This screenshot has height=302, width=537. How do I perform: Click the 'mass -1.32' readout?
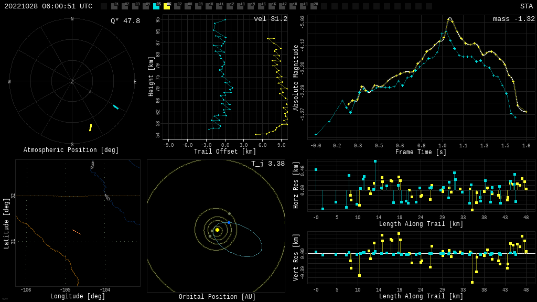point(513,19)
